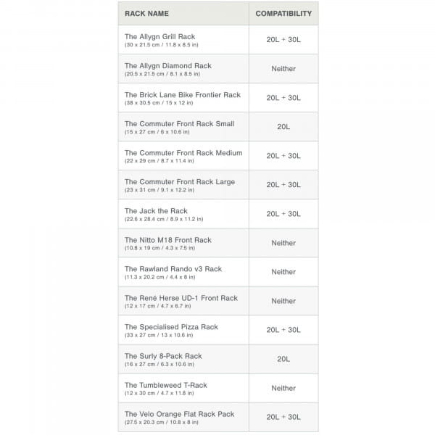The width and height of the screenshot is (435, 435).
Task: Click the Tumbleweed T-Rack compatibility value
Action: coord(283,388)
